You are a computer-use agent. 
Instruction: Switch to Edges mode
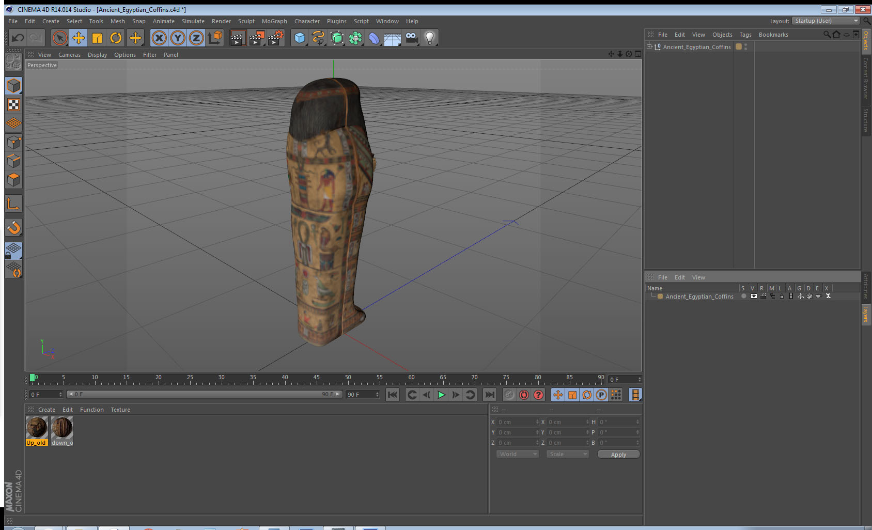coord(13,161)
